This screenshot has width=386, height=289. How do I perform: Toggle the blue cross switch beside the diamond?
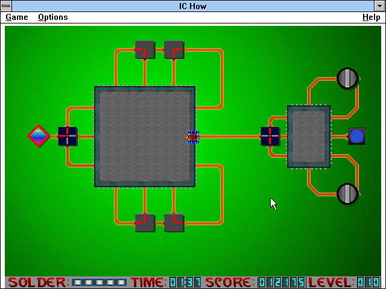pos(68,136)
